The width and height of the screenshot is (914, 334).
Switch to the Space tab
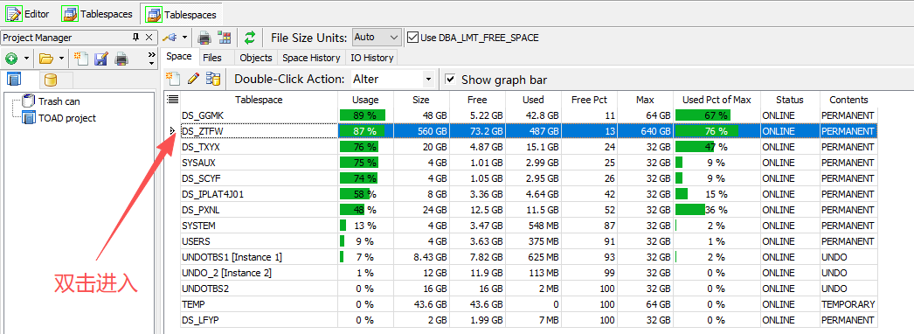(x=179, y=57)
